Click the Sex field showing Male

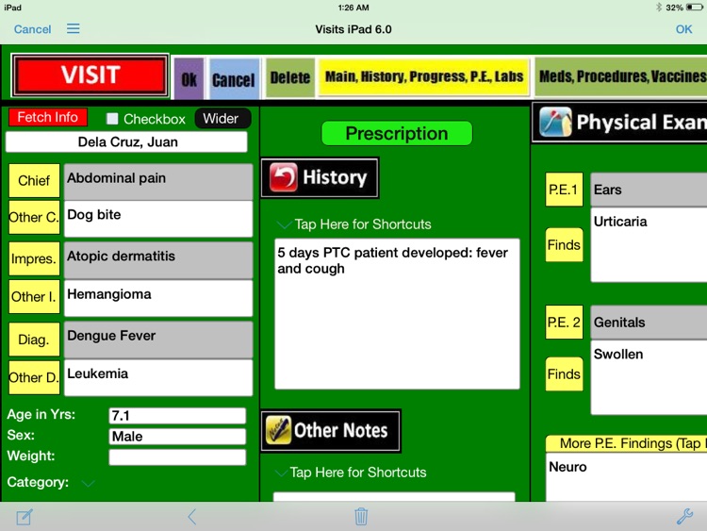click(177, 437)
